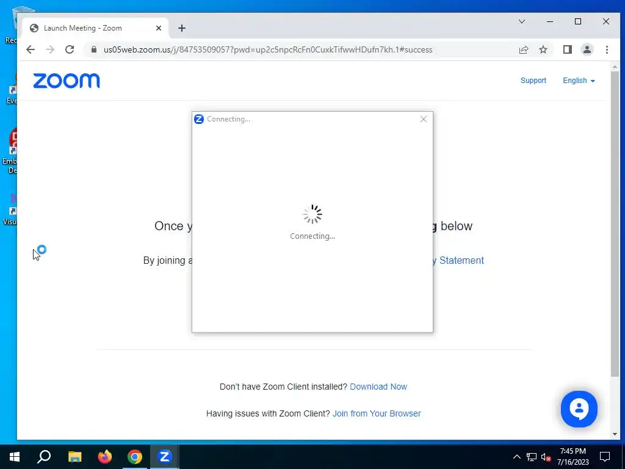Go back in Chrome
This screenshot has height=469, width=625.
click(x=31, y=50)
